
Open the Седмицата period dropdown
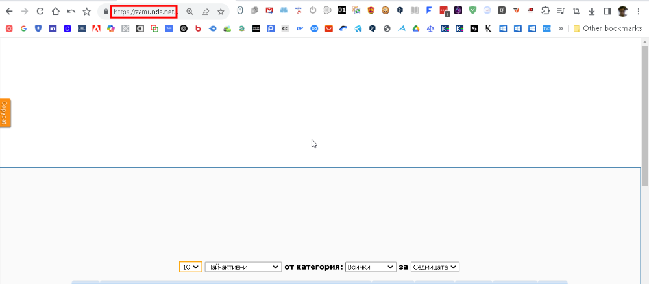point(435,267)
